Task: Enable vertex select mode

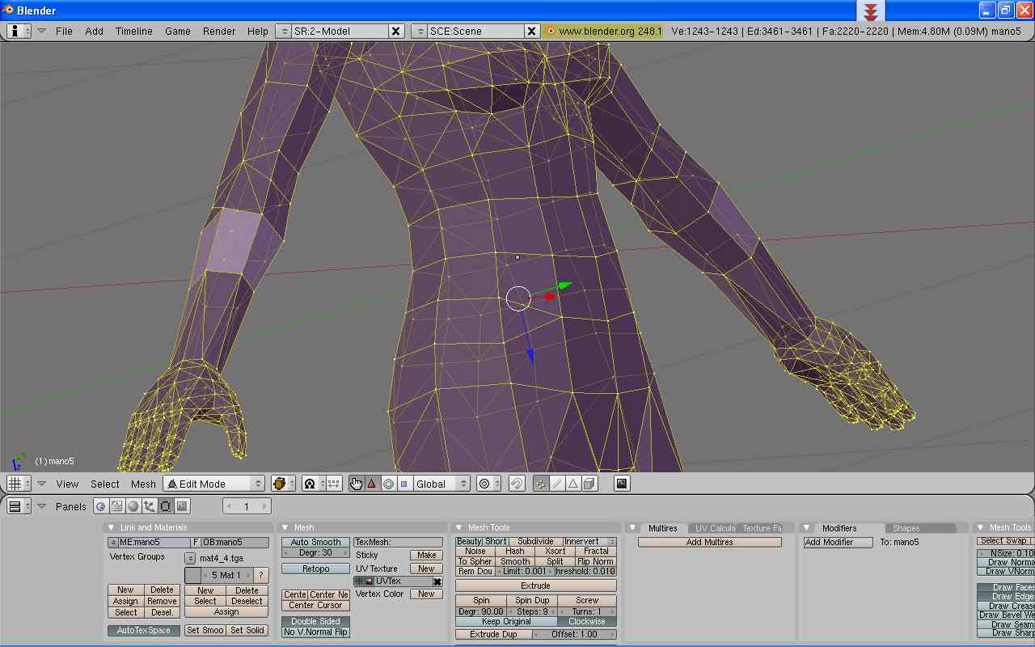Action: click(x=541, y=484)
